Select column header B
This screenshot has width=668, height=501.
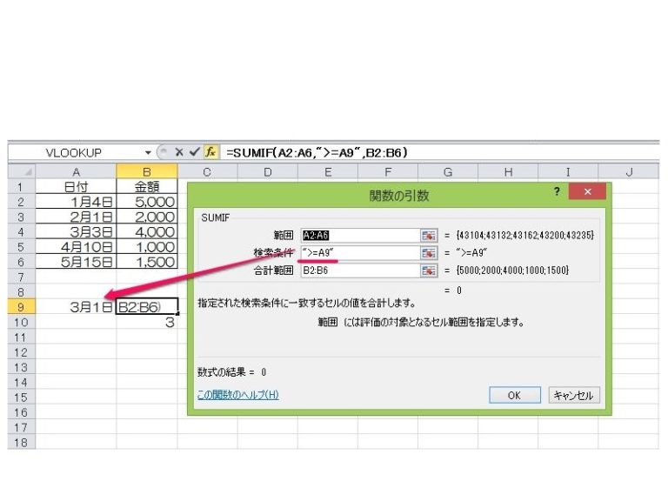pos(146,172)
